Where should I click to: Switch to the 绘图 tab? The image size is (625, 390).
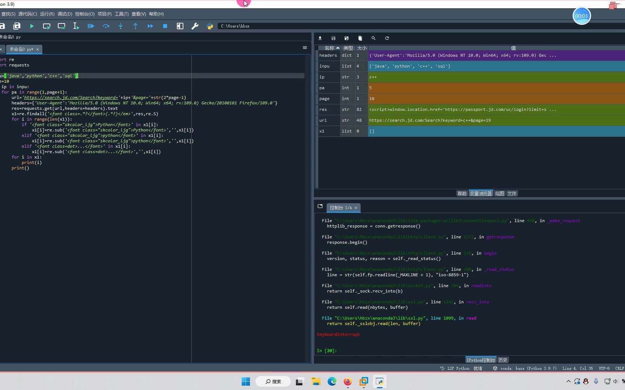pyautogui.click(x=499, y=194)
